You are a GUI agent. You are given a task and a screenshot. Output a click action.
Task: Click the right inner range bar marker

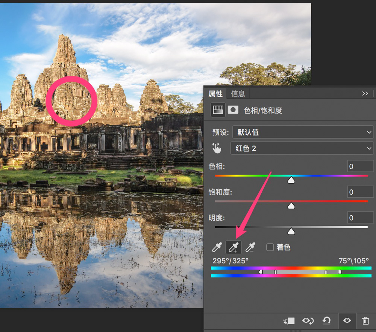click(326, 272)
